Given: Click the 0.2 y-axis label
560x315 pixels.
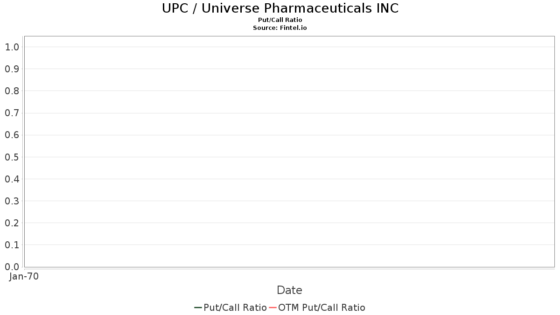Looking at the screenshot, I should (x=12, y=223).
